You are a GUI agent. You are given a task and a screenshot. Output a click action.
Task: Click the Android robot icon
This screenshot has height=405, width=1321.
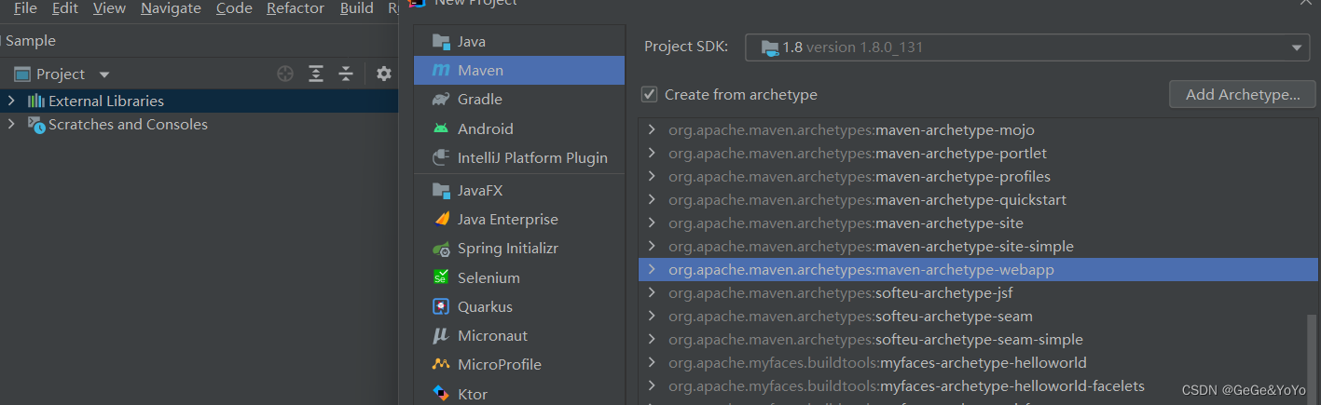click(441, 128)
